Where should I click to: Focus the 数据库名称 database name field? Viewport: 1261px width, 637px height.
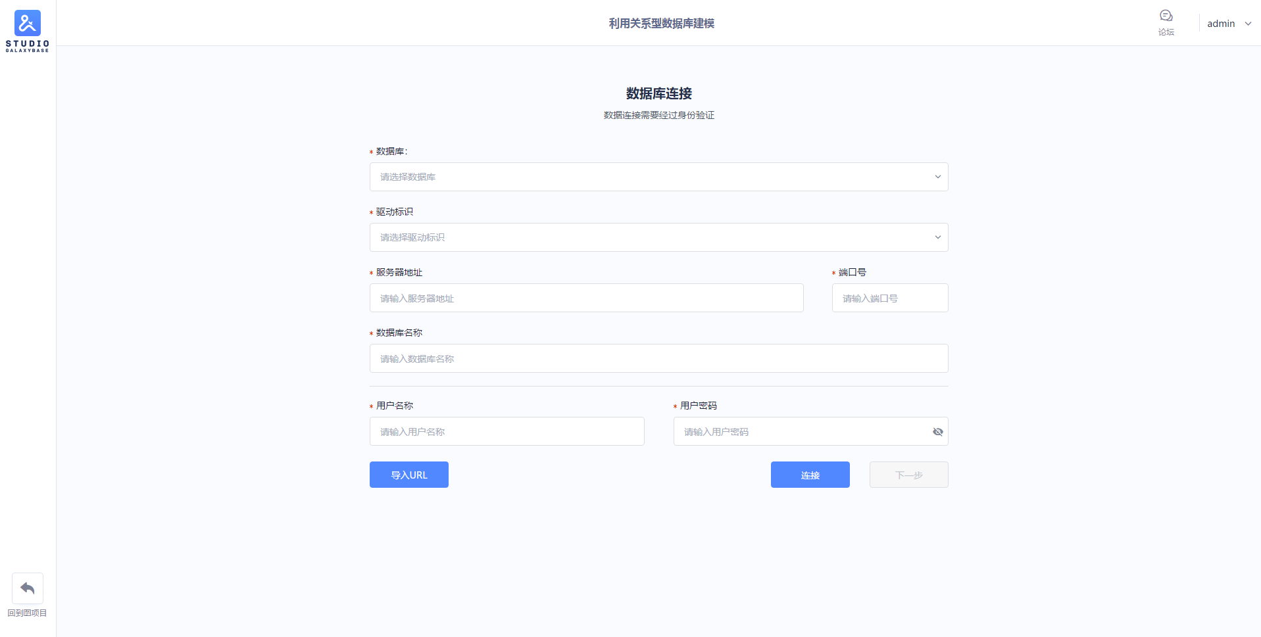(x=658, y=358)
